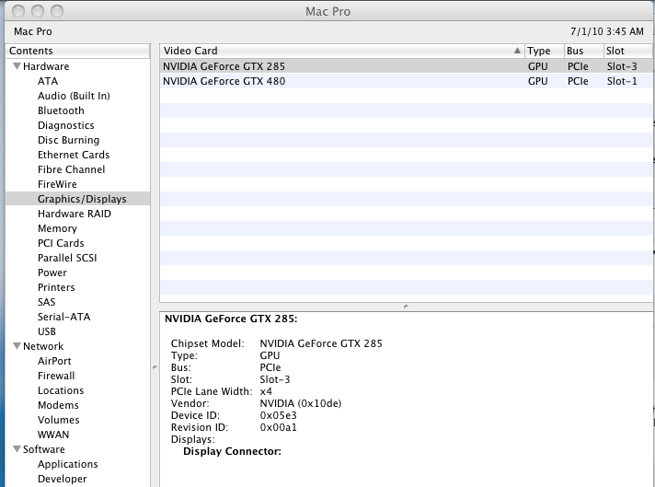Select Parallel SCSI entry
655x487 pixels.
tap(67, 258)
